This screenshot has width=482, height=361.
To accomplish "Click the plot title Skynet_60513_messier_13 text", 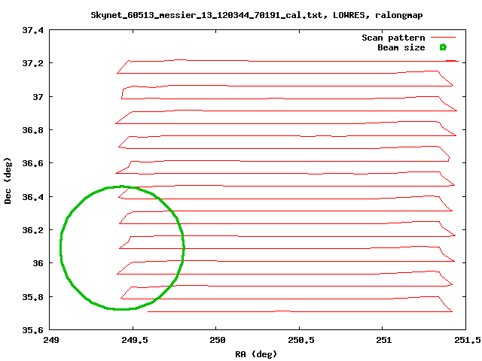I will (x=257, y=15).
